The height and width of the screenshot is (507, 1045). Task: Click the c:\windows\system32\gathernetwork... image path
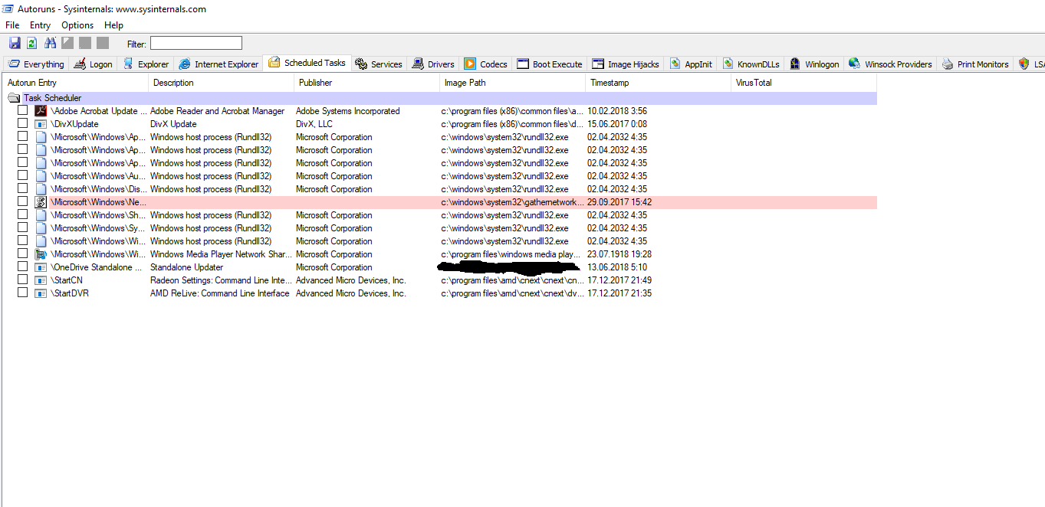point(512,202)
